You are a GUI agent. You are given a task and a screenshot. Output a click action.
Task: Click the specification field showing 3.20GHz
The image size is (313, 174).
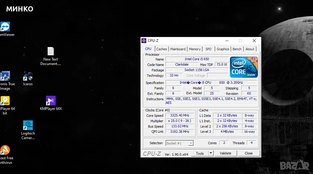pyautogui.click(x=211, y=83)
